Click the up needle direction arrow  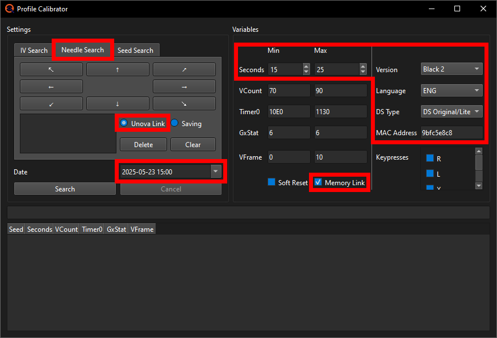pos(118,69)
